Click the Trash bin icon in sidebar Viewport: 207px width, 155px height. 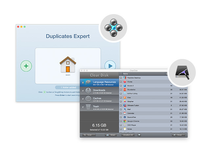point(88,107)
